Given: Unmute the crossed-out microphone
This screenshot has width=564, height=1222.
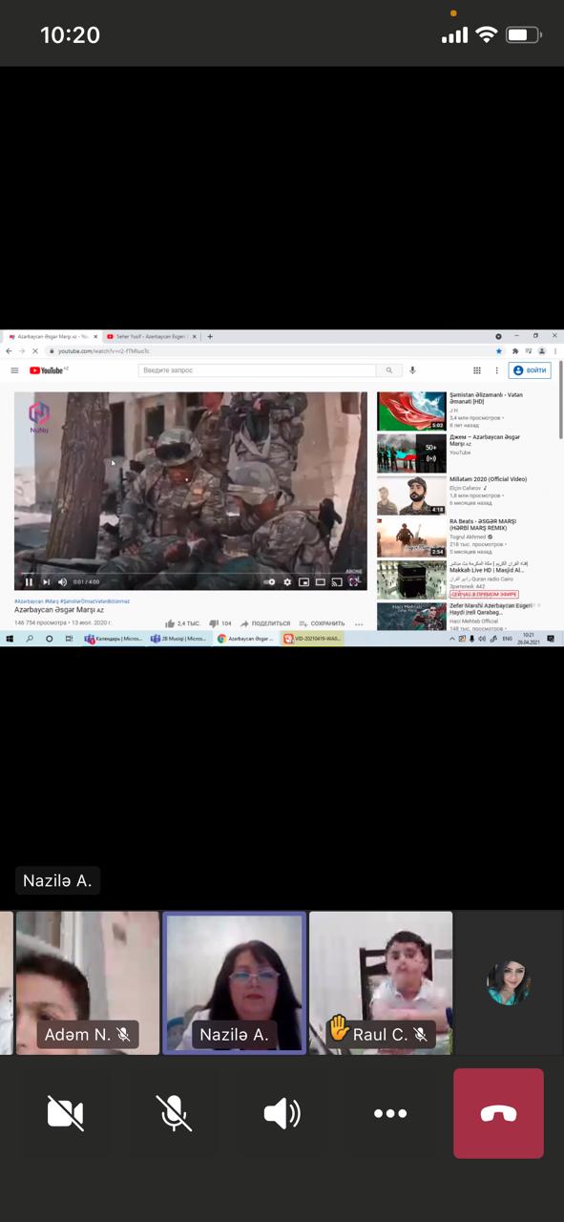Looking at the screenshot, I should click(174, 1113).
